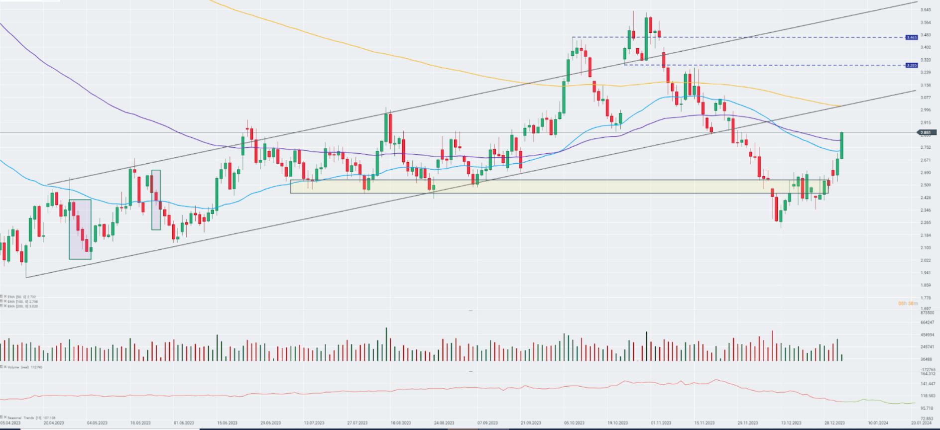Click the 2.996 price axis label

(x=926, y=110)
